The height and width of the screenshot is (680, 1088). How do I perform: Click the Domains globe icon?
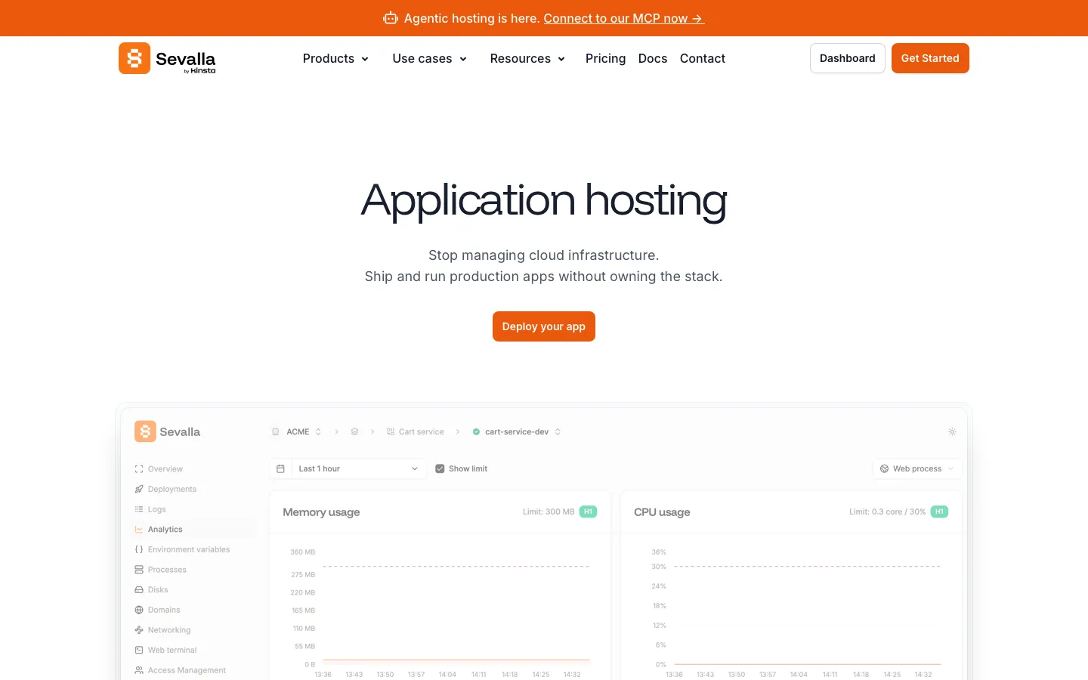pos(139,610)
